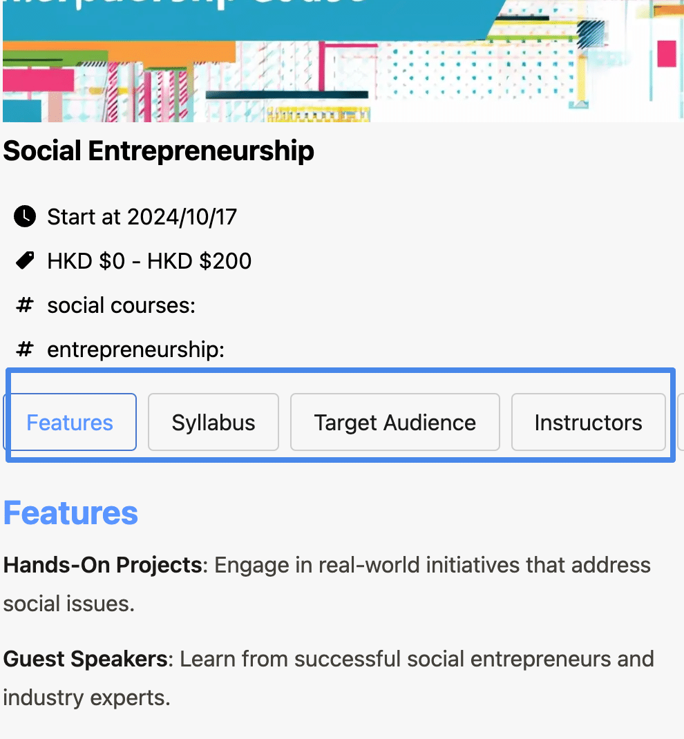Click the partially visible tab after Instructors

pyautogui.click(x=681, y=422)
